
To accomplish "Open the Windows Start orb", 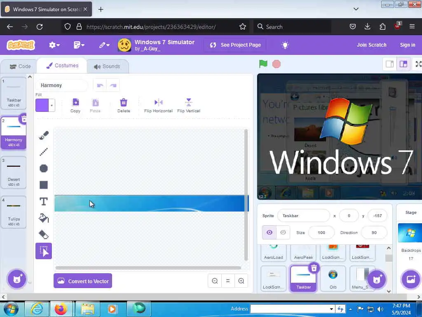I will [11, 309].
